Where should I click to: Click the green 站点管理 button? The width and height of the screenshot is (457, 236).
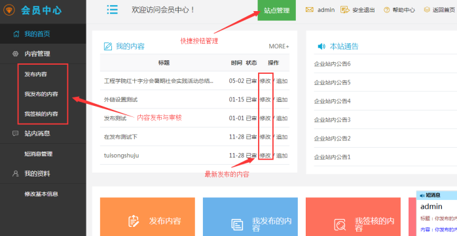tap(276, 10)
